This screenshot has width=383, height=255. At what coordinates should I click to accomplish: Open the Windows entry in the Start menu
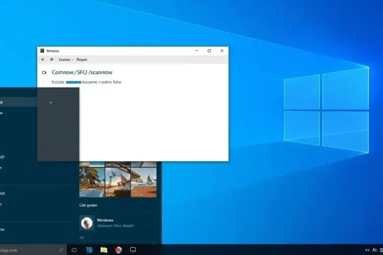117,222
